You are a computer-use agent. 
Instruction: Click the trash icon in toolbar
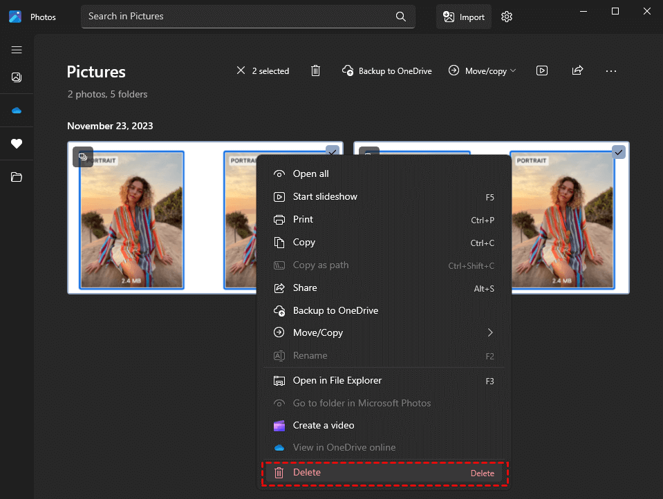click(x=315, y=70)
